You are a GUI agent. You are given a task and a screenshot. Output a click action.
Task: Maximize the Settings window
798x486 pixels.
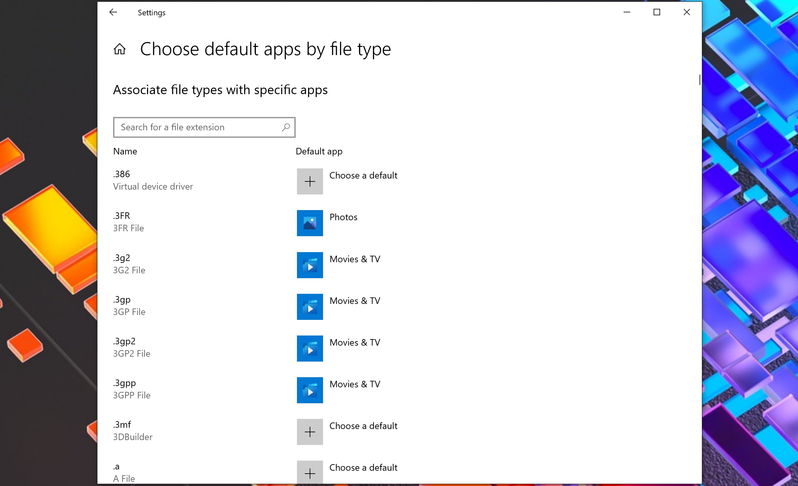(x=657, y=12)
